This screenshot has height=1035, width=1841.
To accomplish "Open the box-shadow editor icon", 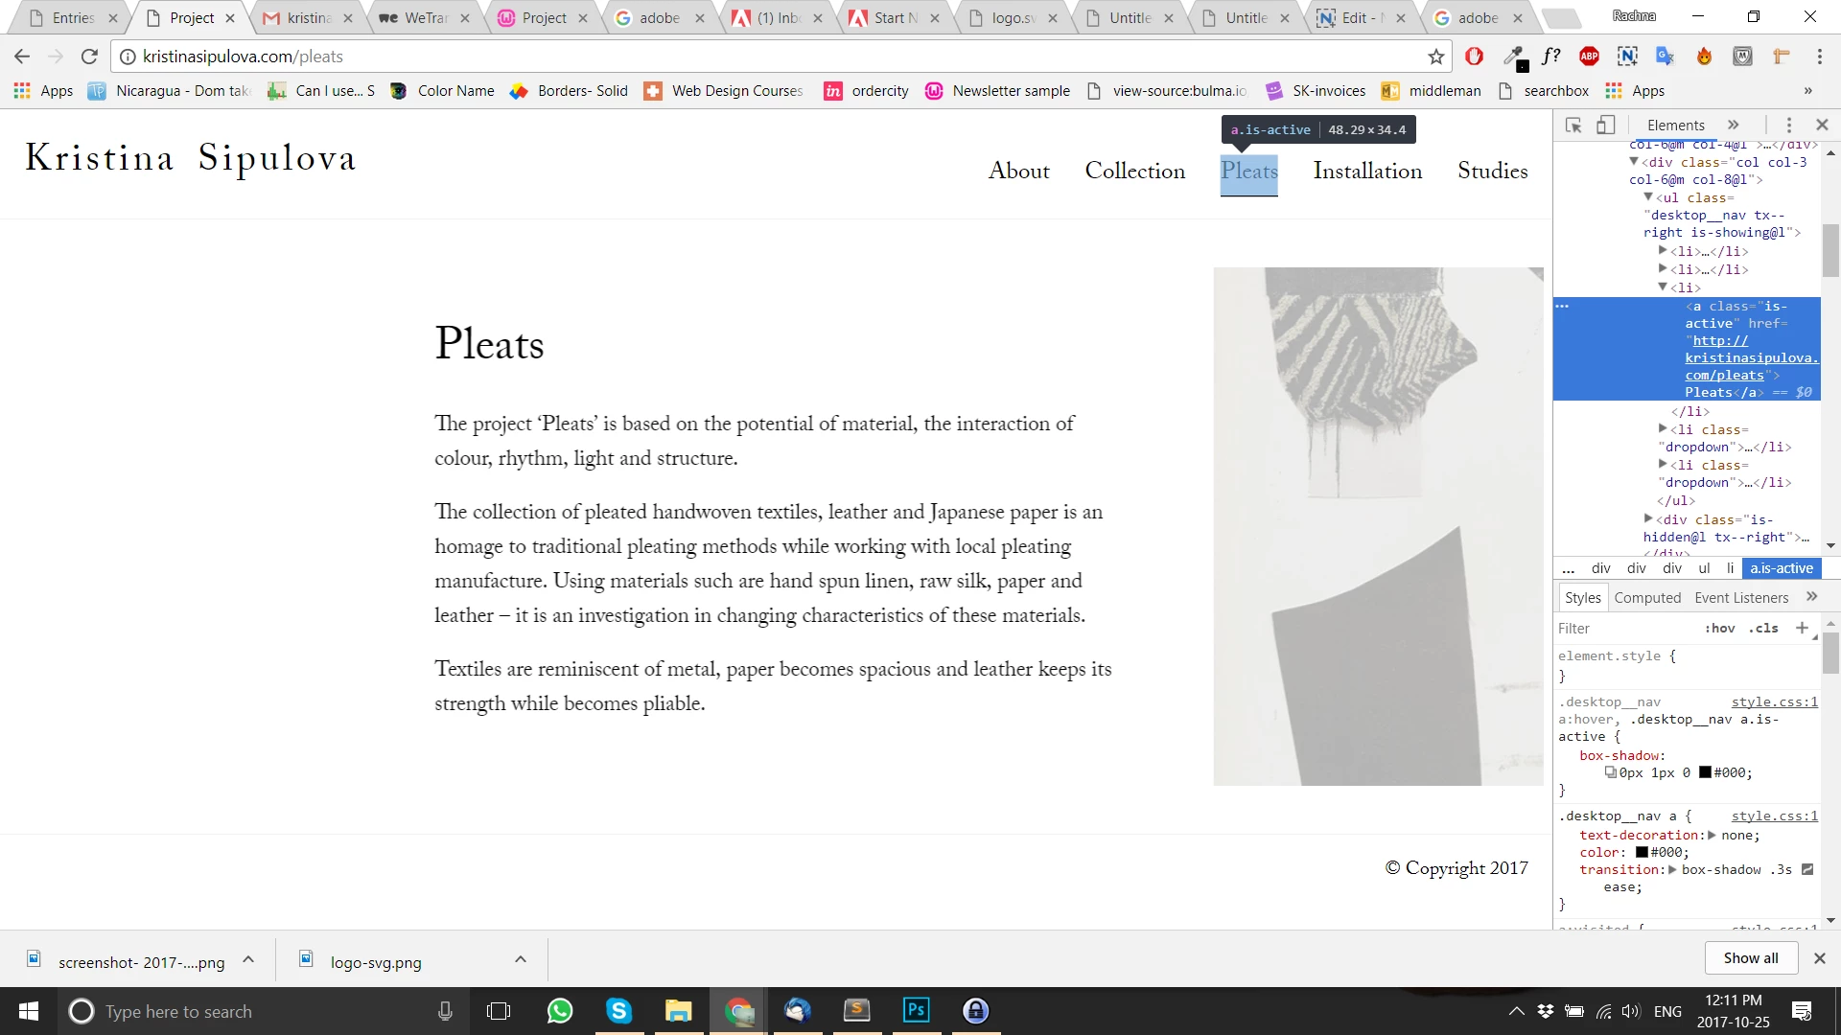I will click(x=1611, y=772).
